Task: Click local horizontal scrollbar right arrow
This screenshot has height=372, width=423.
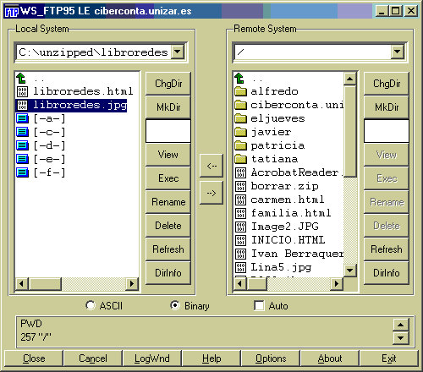Action: (132, 283)
